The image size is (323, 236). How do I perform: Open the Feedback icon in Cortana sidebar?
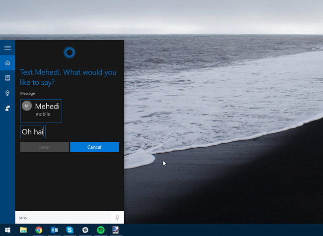tap(7, 108)
